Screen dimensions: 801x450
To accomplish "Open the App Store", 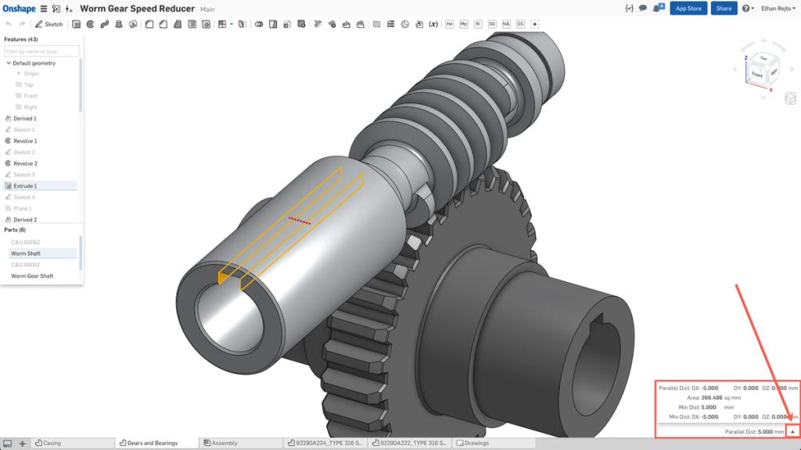I will point(688,8).
